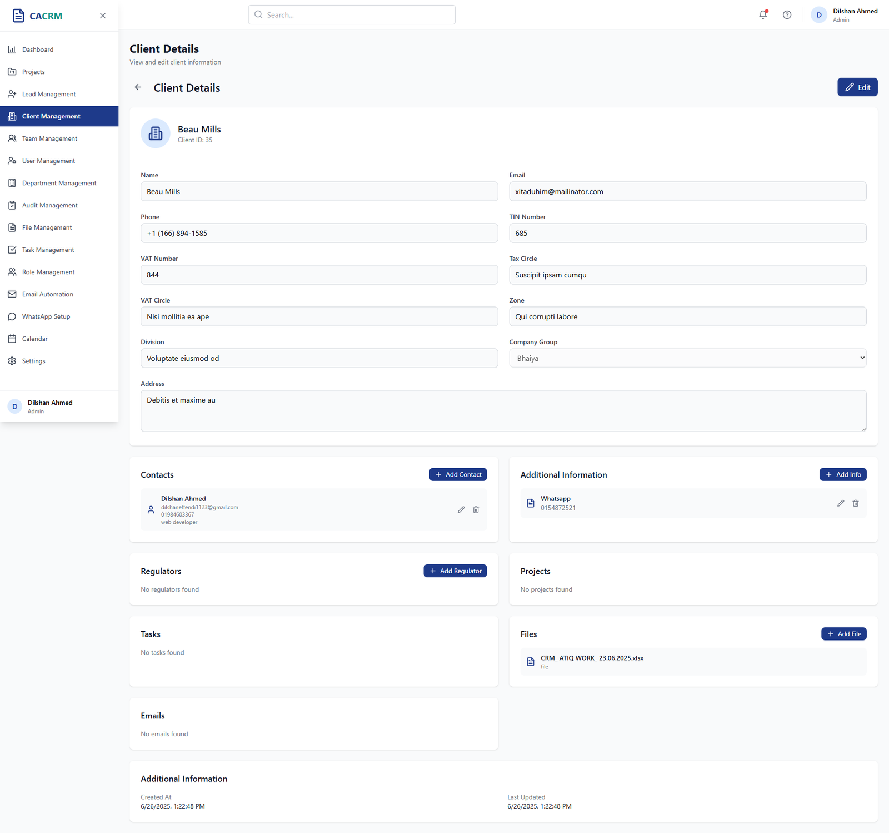
Task: Click the CACRM logo icon
Action: [18, 16]
